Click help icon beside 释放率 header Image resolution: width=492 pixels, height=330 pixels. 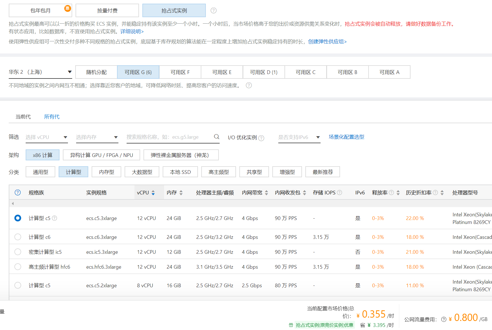tap(391, 192)
